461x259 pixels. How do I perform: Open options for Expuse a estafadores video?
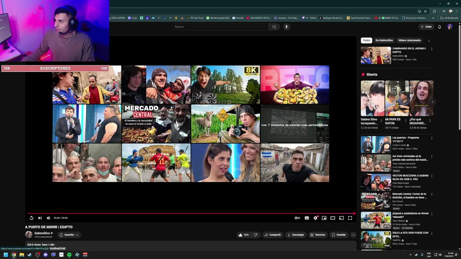click(x=432, y=214)
